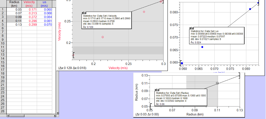Select Velocity cell 0.272
266x119 pixels.
29,17
